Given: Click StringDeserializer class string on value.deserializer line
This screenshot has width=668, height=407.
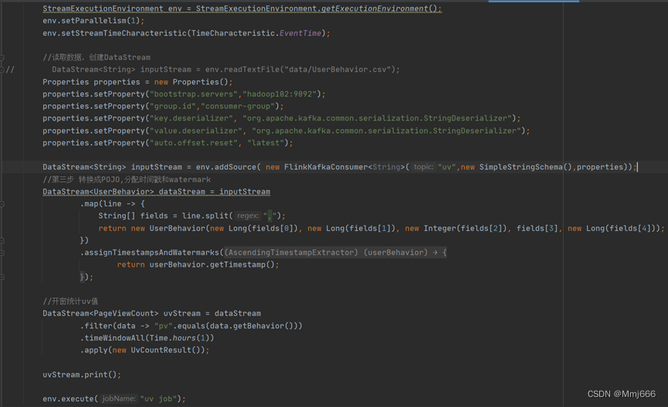Looking at the screenshot, I should pyautogui.click(x=476, y=131).
